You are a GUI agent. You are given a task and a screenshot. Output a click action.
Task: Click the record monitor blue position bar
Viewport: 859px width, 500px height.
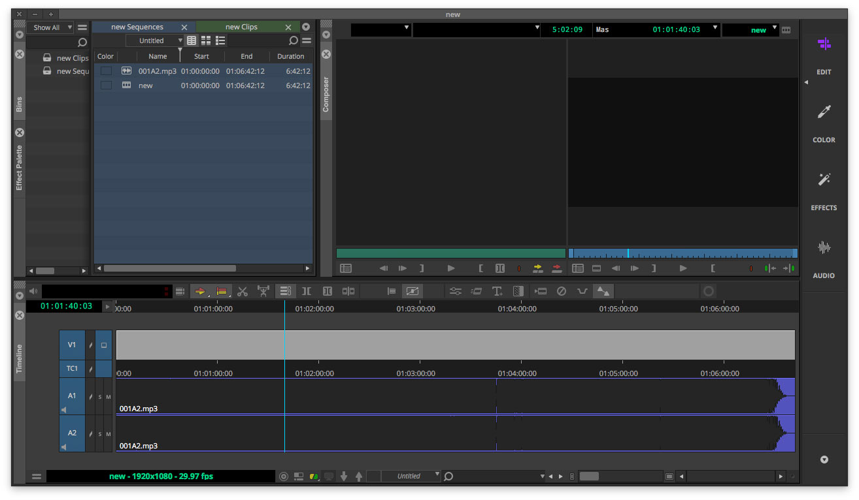click(683, 253)
